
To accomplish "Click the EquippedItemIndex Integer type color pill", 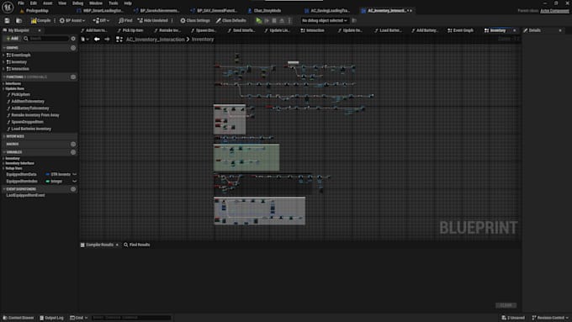I will (x=47, y=182).
